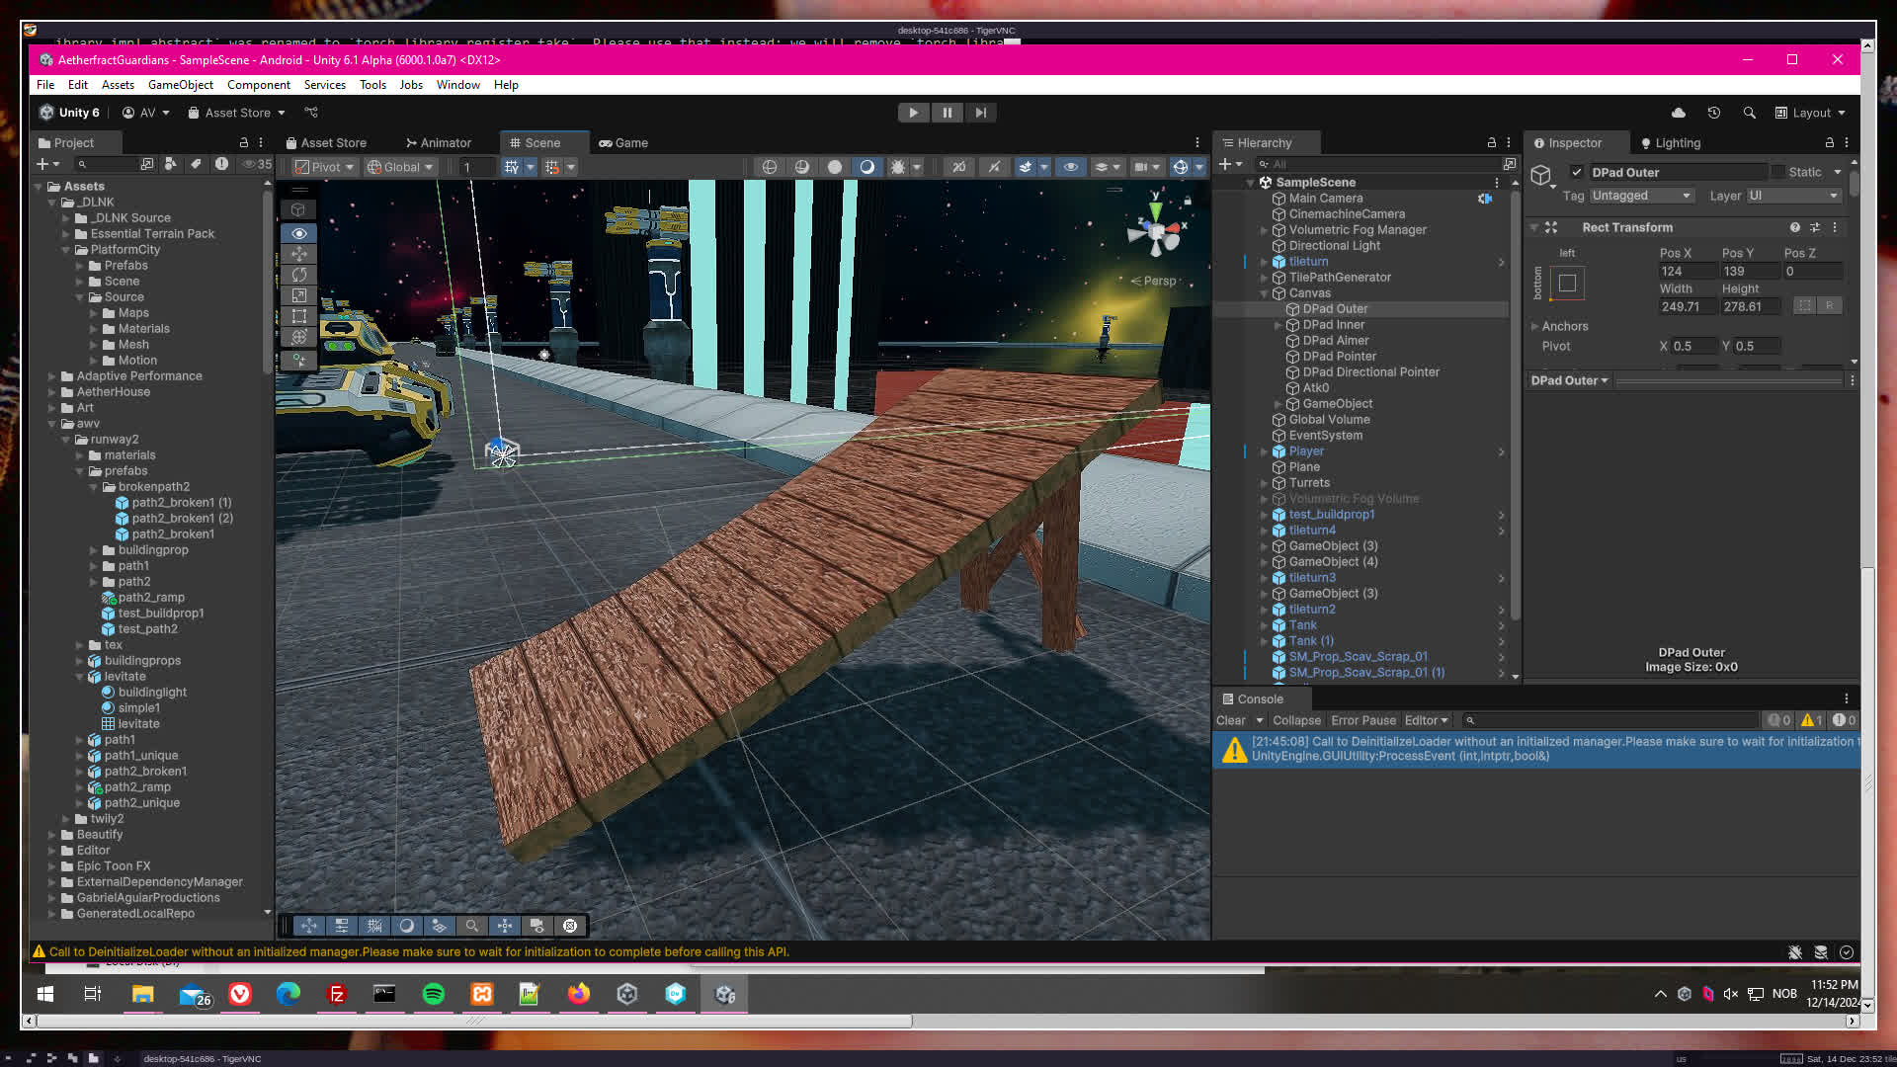Open Undo History from top toolbar
The image size is (1897, 1067).
[x=1714, y=113]
